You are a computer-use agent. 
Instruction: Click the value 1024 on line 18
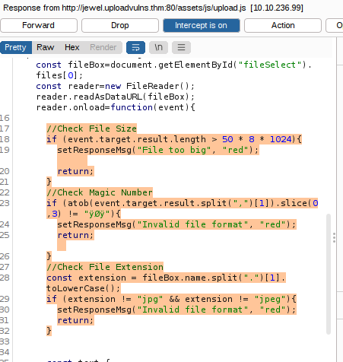tap(281, 139)
